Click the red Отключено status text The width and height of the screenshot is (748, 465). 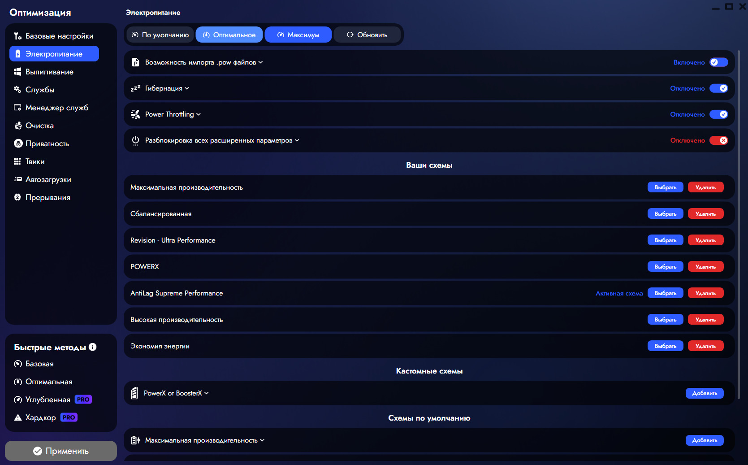coord(687,140)
